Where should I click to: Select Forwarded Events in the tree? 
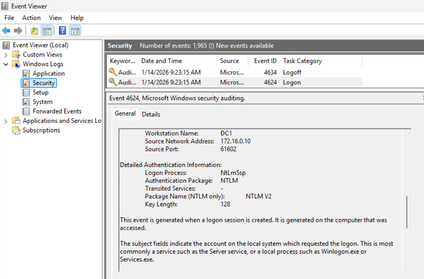57,111
